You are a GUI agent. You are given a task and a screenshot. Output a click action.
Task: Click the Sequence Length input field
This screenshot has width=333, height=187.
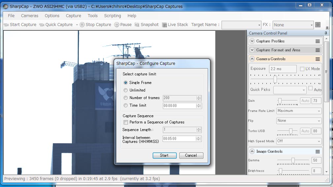click(x=180, y=129)
